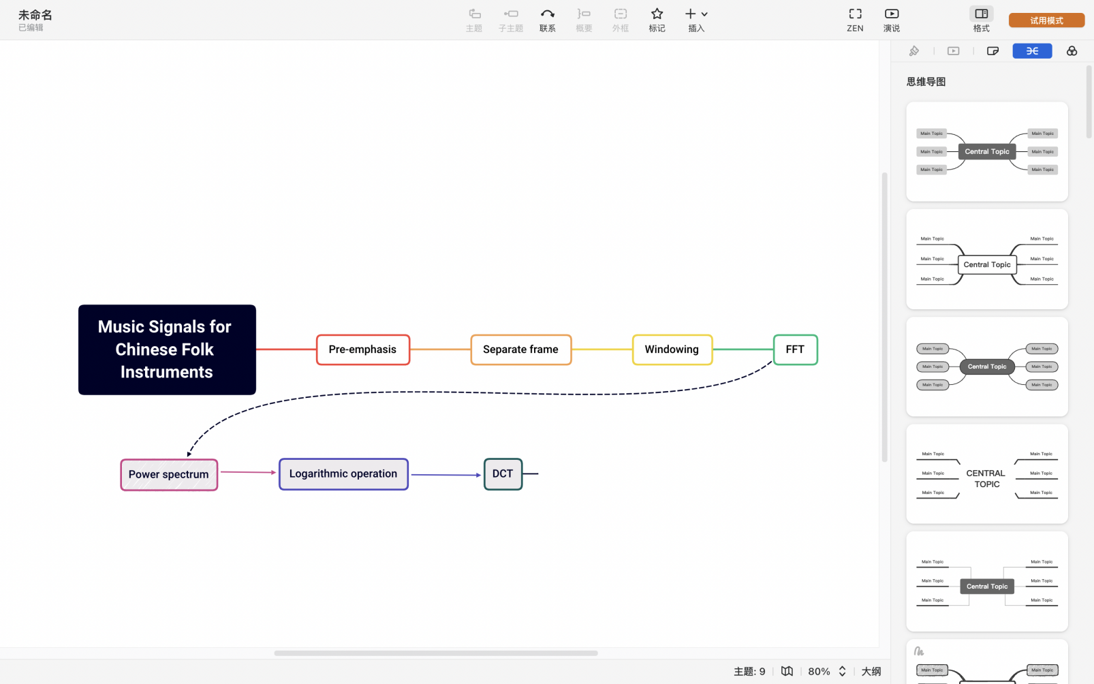Open the style paintbrush panel tab
Image resolution: width=1094 pixels, height=684 pixels.
pyautogui.click(x=914, y=51)
